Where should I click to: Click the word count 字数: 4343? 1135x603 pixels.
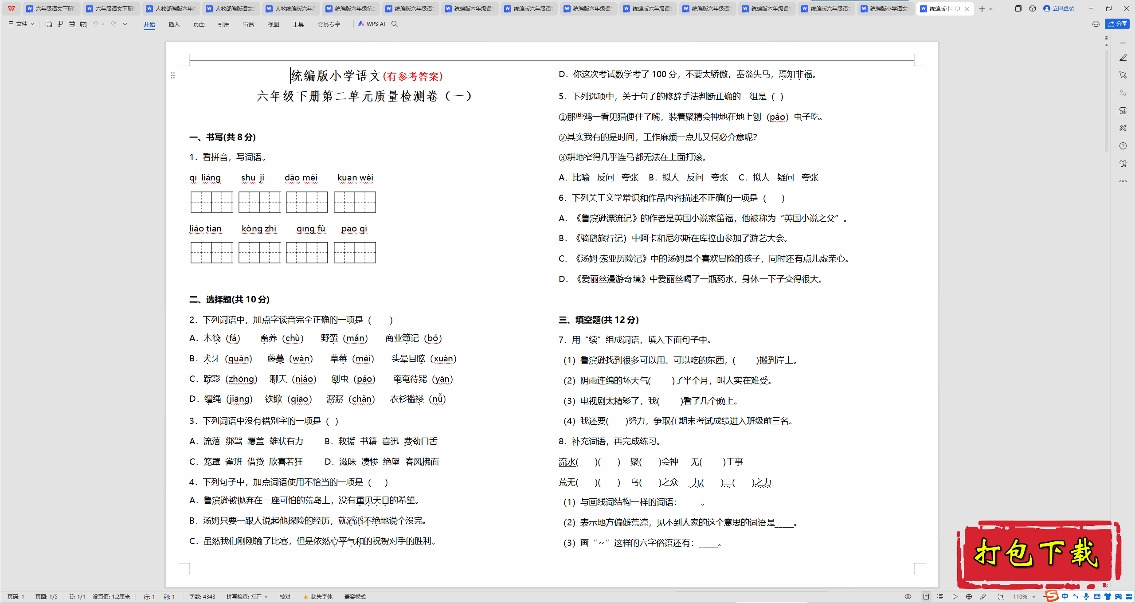pos(202,597)
